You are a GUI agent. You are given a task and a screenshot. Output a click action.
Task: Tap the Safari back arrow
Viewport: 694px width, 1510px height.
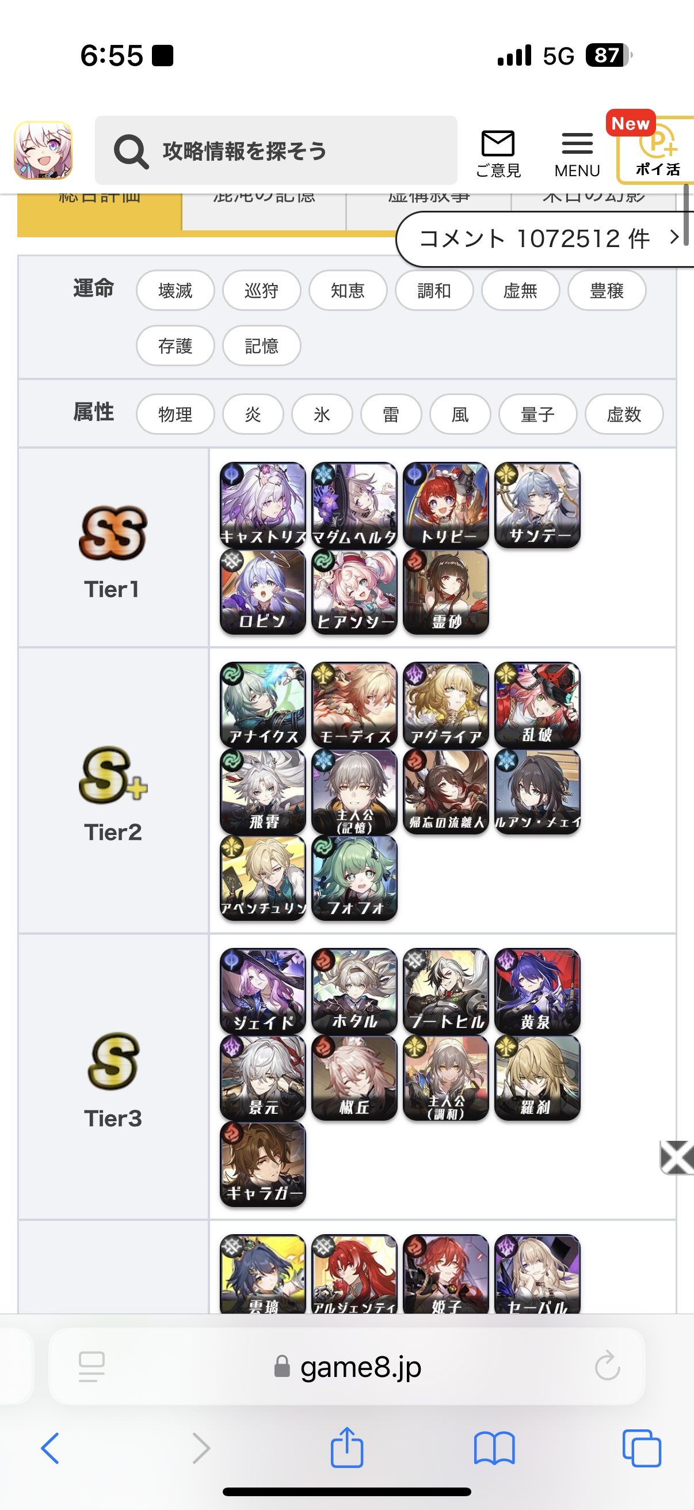click(x=51, y=1448)
